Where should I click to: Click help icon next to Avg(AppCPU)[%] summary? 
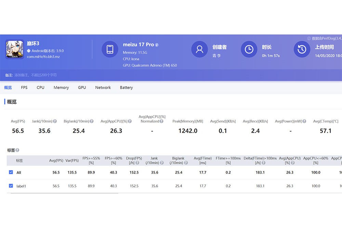click(130, 121)
